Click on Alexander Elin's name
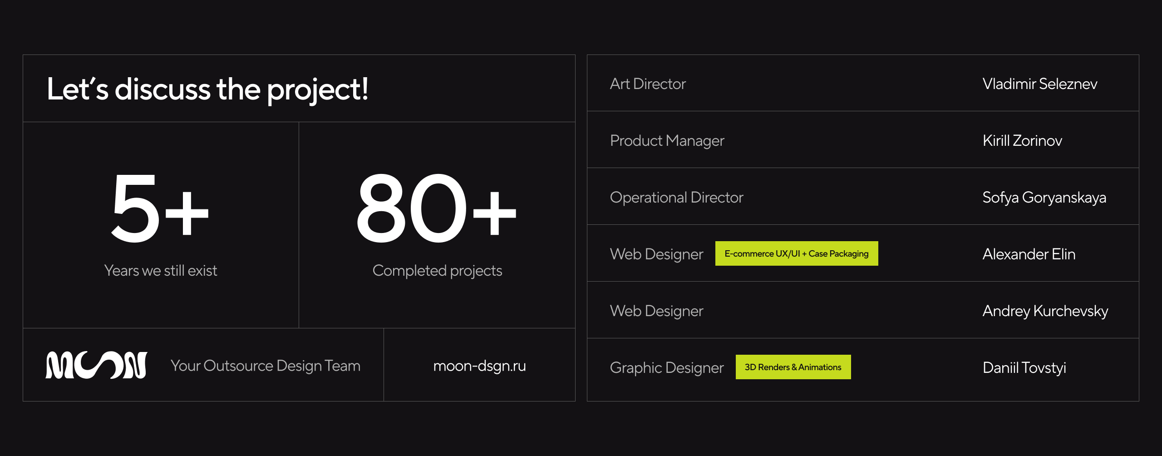 (1029, 254)
